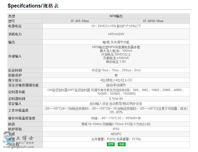Select the 工作环境温度 row label
Image resolution: width=198 pixels, height=152 pixels.
point(18,110)
